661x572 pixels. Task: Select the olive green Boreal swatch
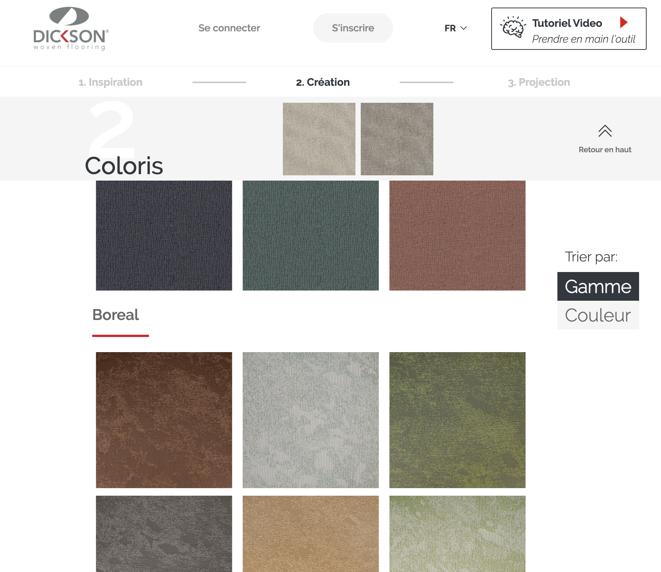[x=457, y=419]
